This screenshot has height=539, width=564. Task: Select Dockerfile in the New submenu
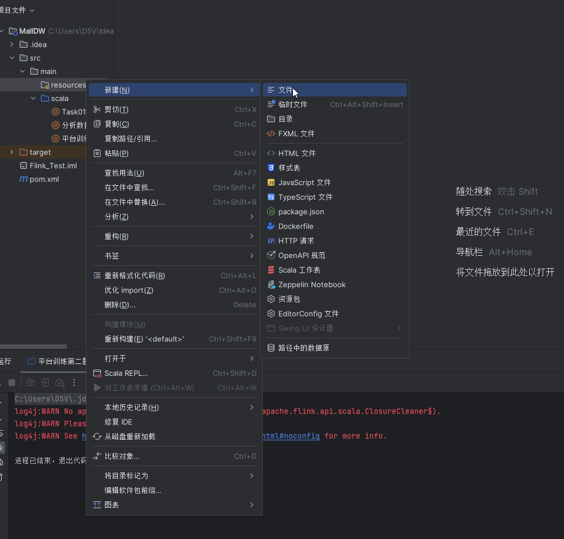click(296, 226)
